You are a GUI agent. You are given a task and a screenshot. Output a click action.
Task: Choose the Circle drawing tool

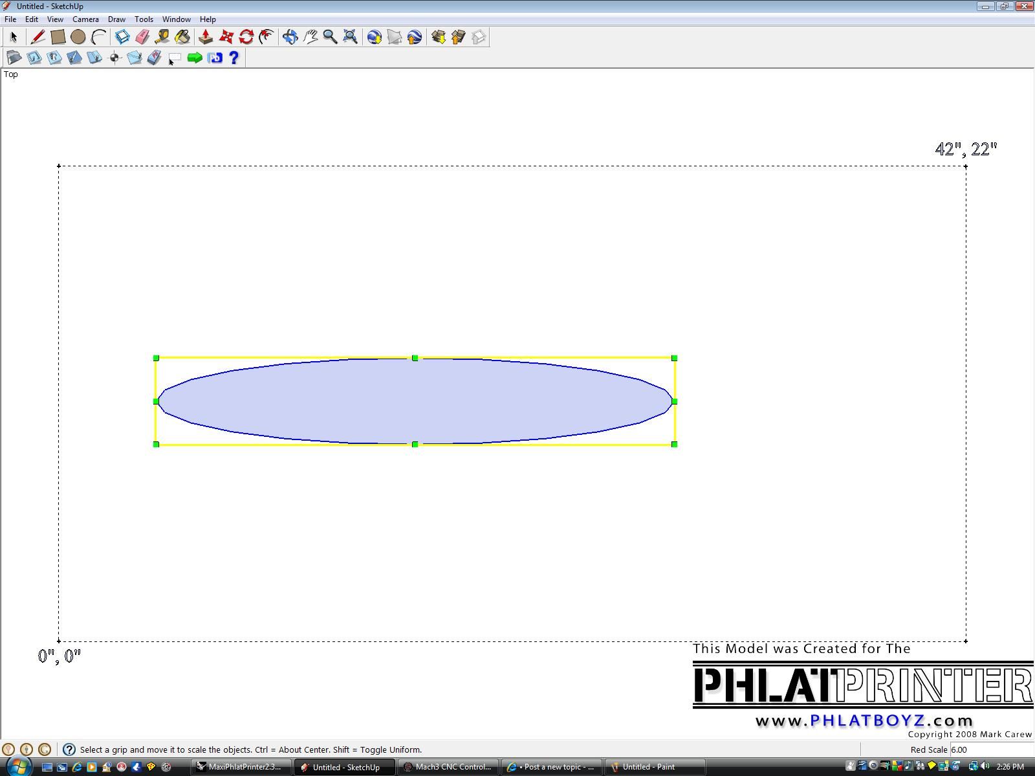click(78, 37)
